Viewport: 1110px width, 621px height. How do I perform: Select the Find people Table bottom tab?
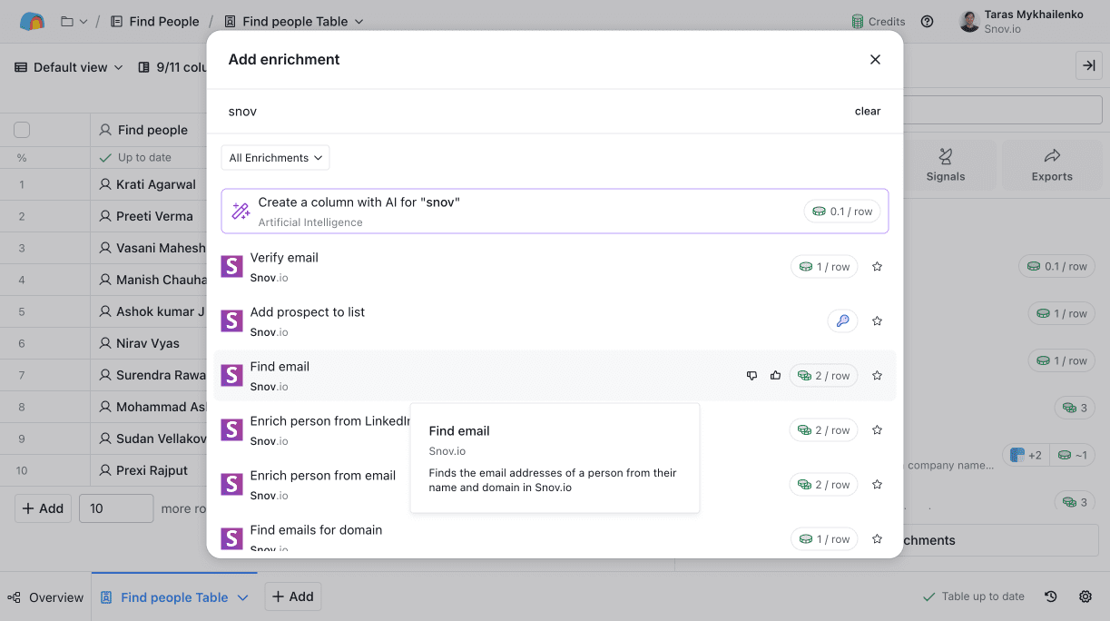point(173,596)
